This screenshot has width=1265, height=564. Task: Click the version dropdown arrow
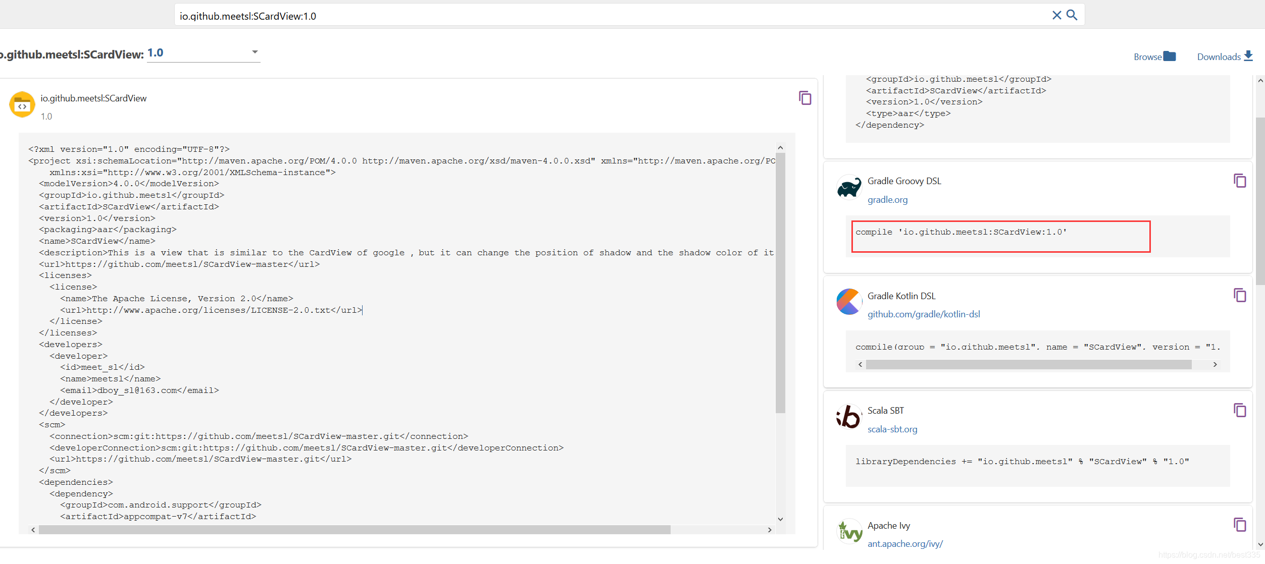tap(255, 52)
